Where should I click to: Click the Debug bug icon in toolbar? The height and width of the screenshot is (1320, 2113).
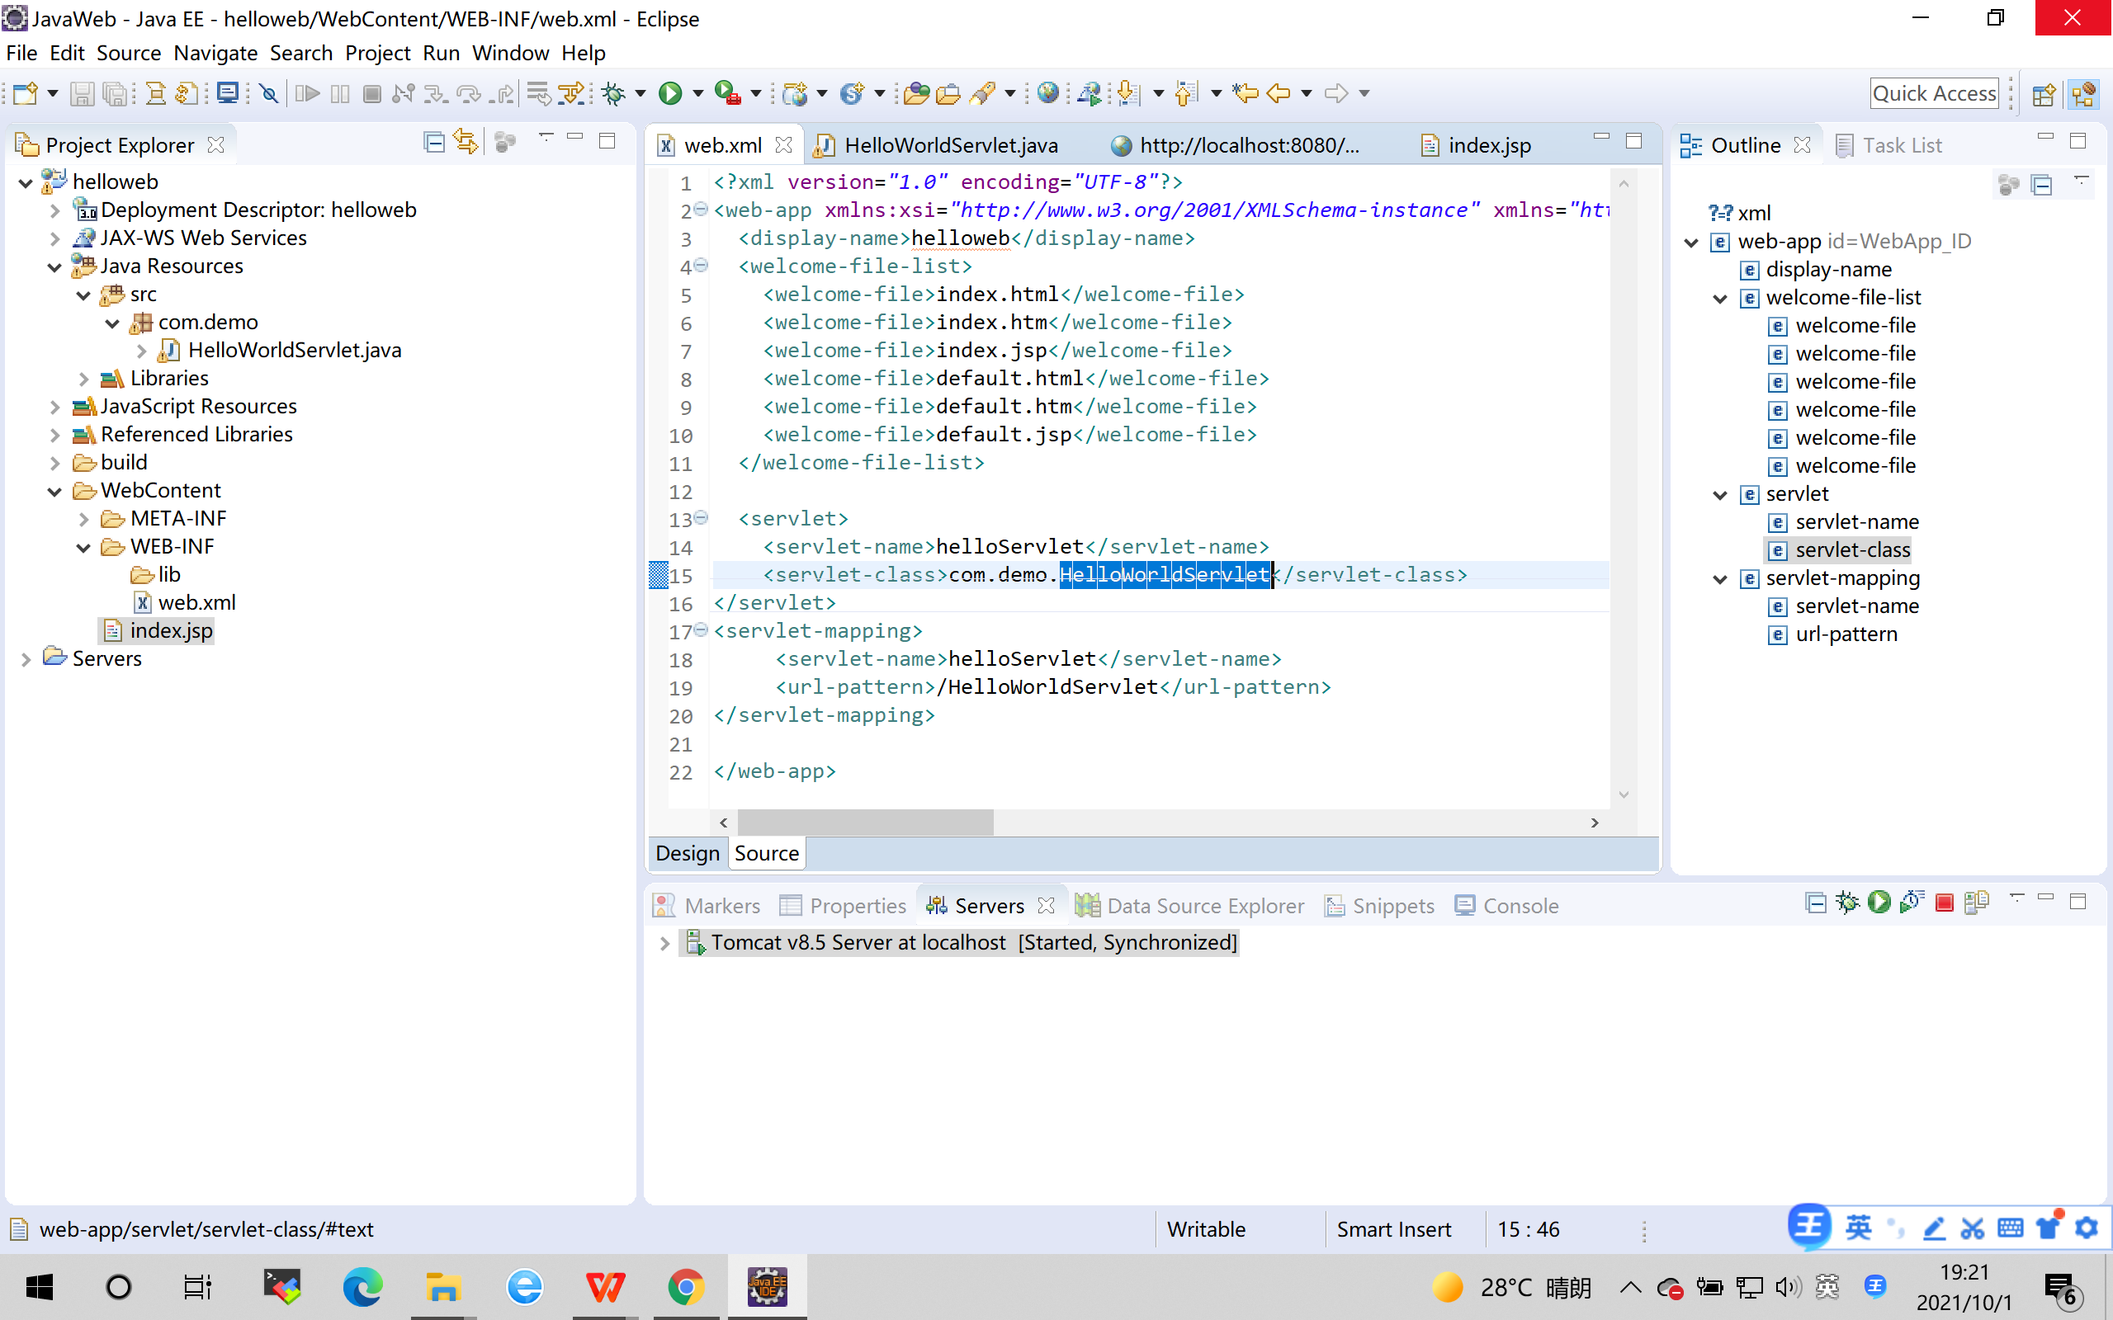614,93
